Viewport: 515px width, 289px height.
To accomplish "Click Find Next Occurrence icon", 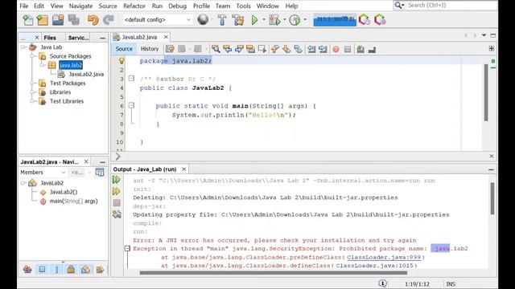I will pyautogui.click(x=239, y=49).
